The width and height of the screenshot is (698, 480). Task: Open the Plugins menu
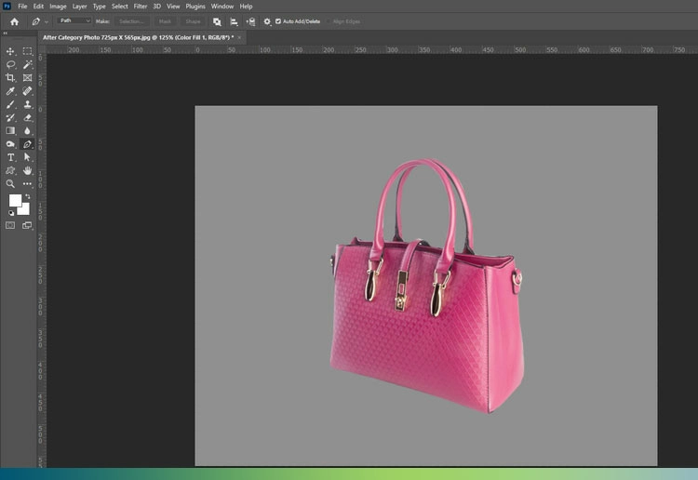click(x=195, y=7)
